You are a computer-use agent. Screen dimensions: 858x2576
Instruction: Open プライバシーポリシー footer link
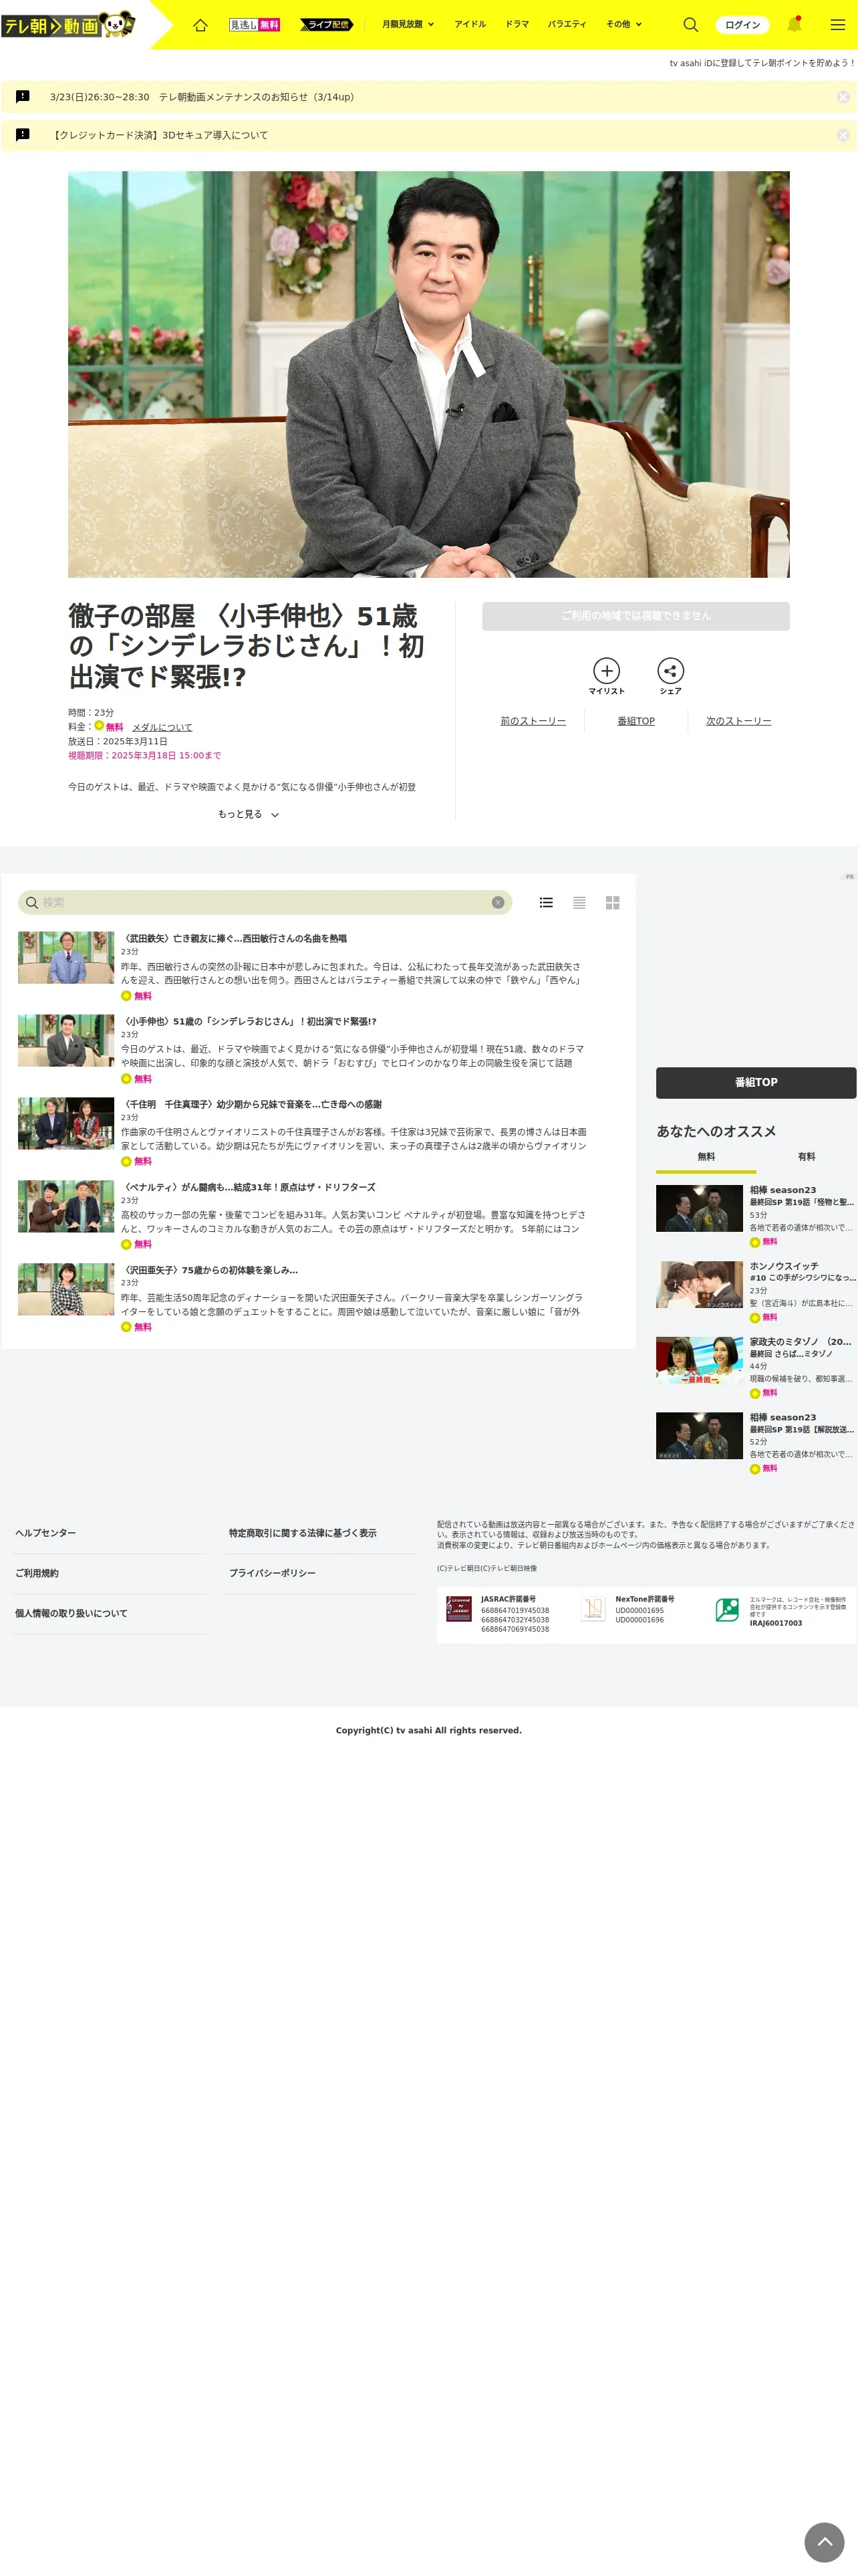coord(273,1573)
